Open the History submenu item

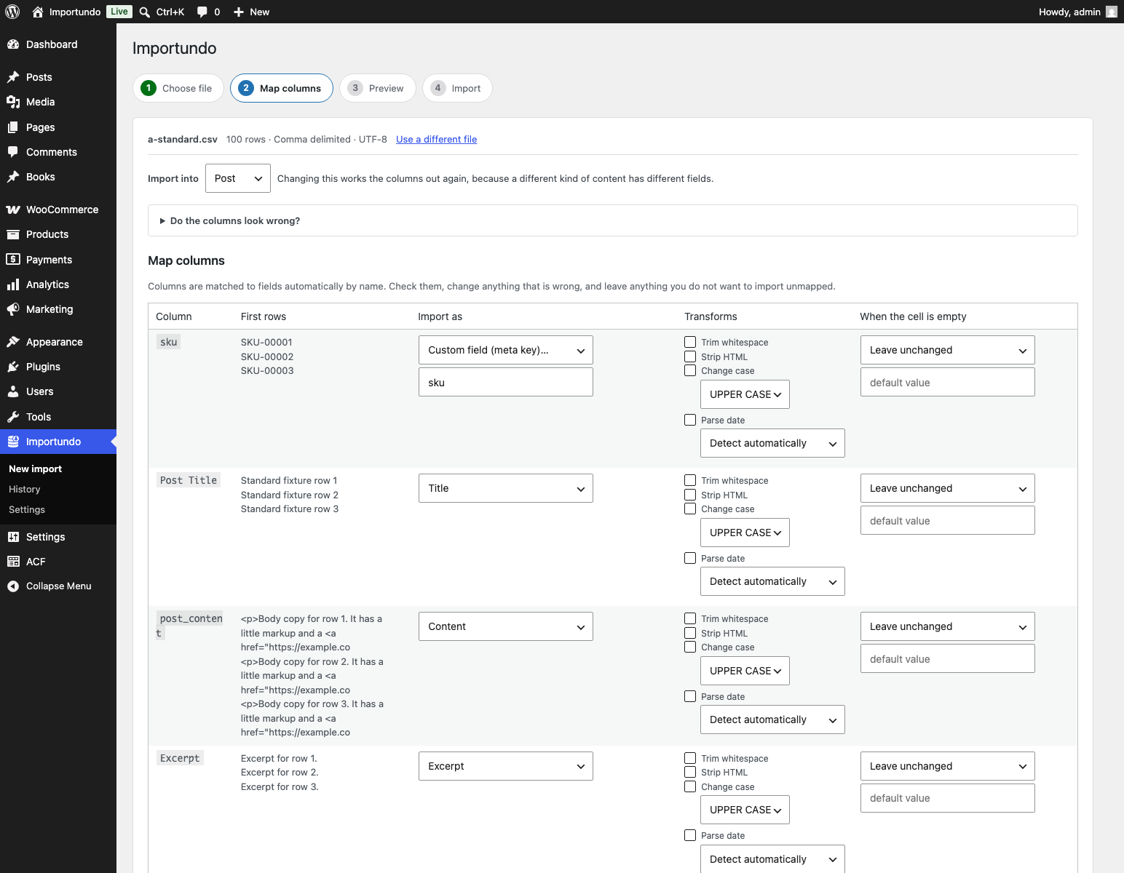point(25,490)
